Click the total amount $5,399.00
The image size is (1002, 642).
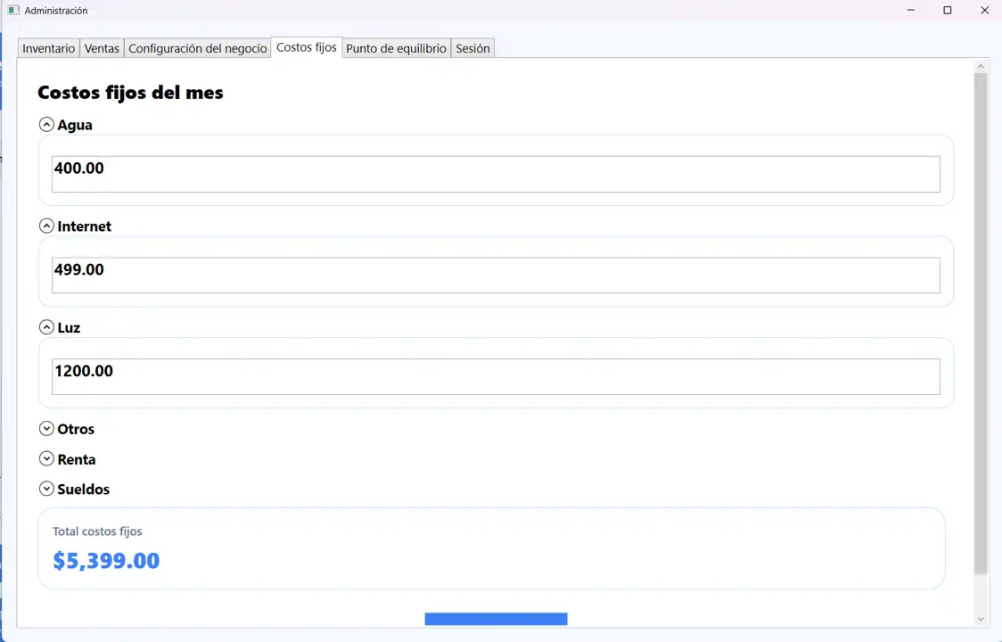tap(106, 561)
